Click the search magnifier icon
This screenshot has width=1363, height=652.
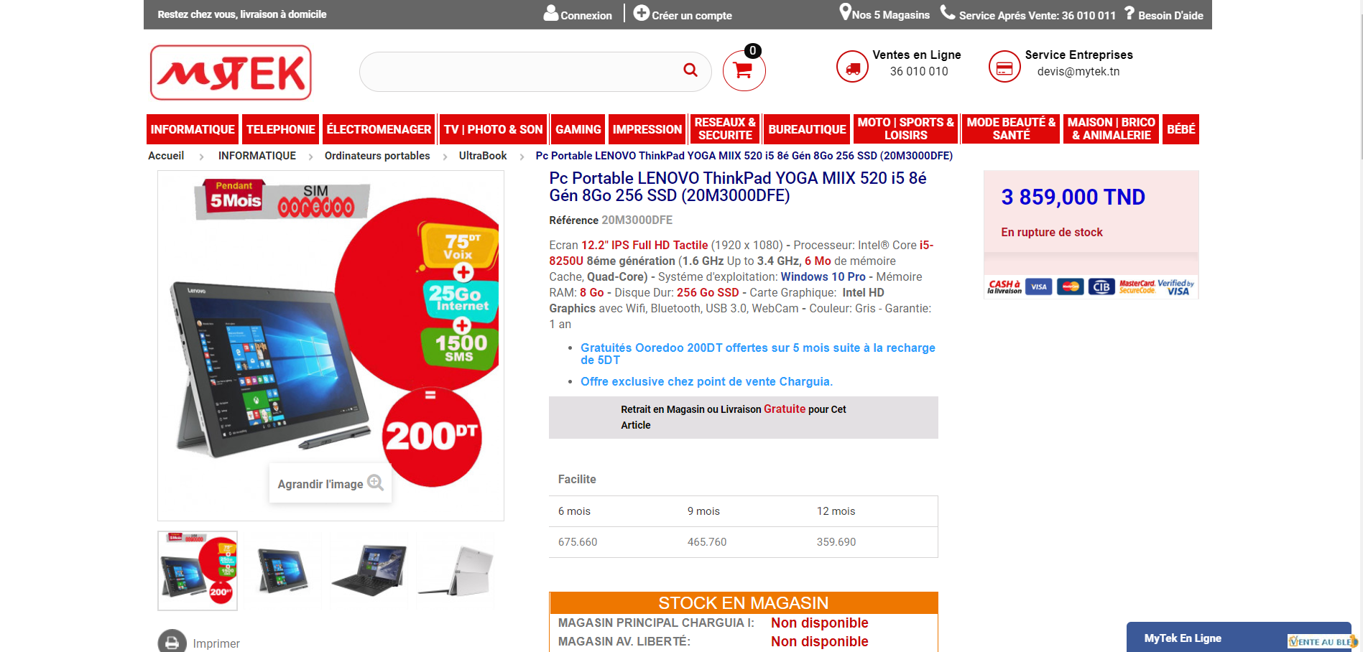690,70
